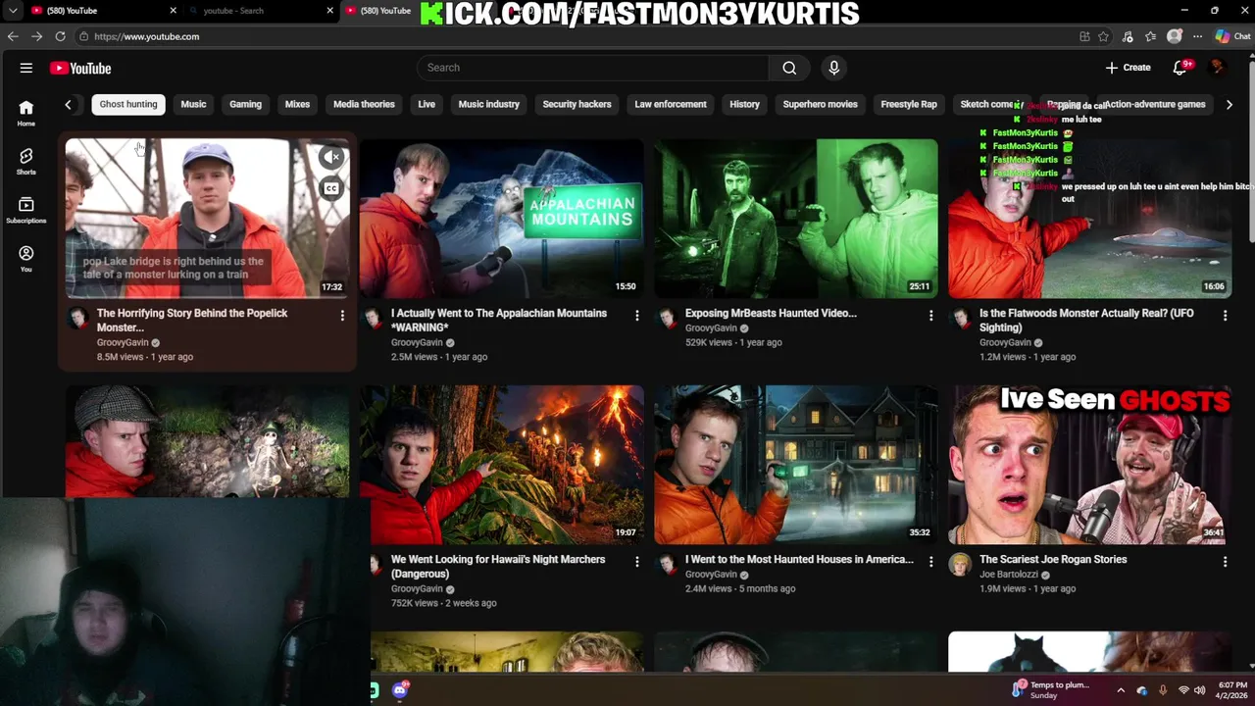Open the YouTube account avatar menu

[1217, 68]
